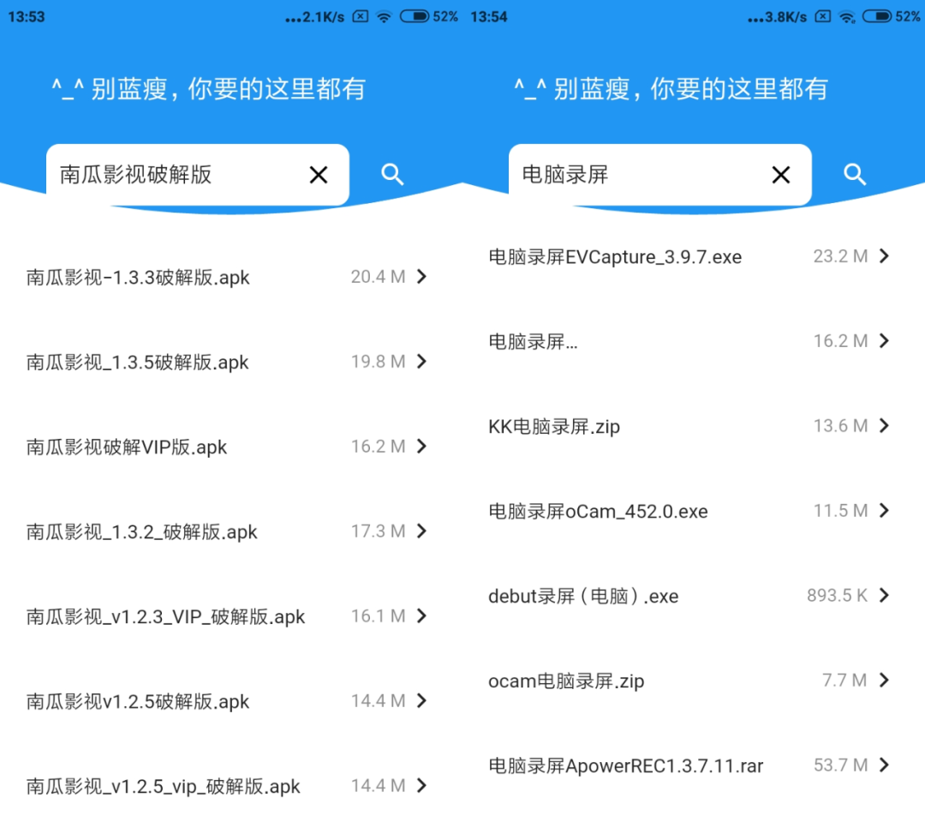Open chevron for 南瓜影视_v1.2.5_vip_破解版.apk

click(421, 786)
